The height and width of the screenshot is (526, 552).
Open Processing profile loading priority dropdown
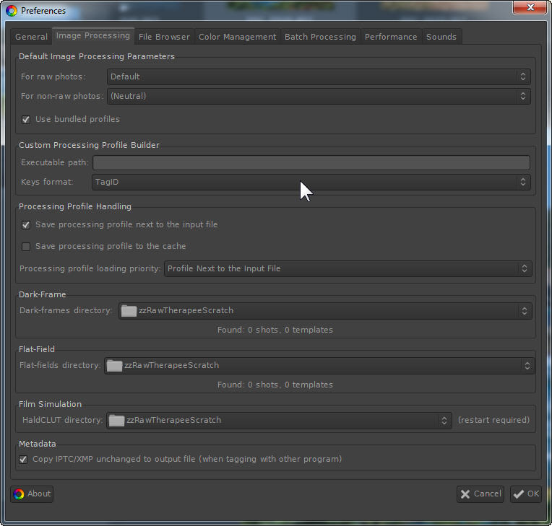(348, 269)
